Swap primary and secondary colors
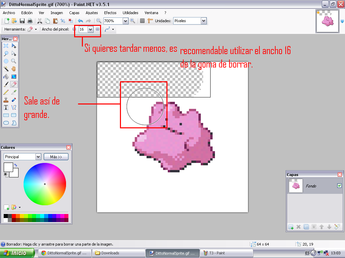The width and height of the screenshot is (345, 258). 16,165
